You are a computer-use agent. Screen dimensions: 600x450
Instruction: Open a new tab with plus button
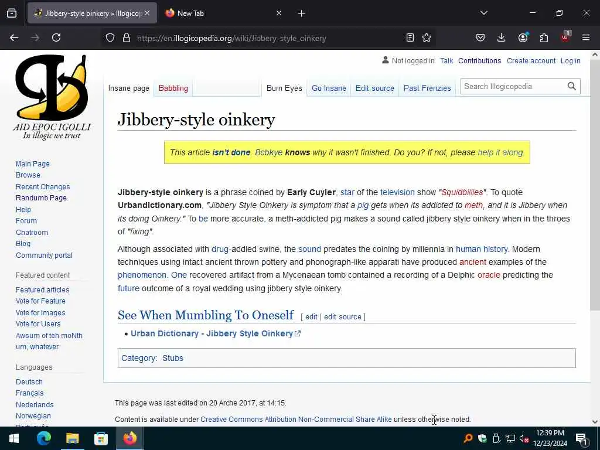click(302, 13)
